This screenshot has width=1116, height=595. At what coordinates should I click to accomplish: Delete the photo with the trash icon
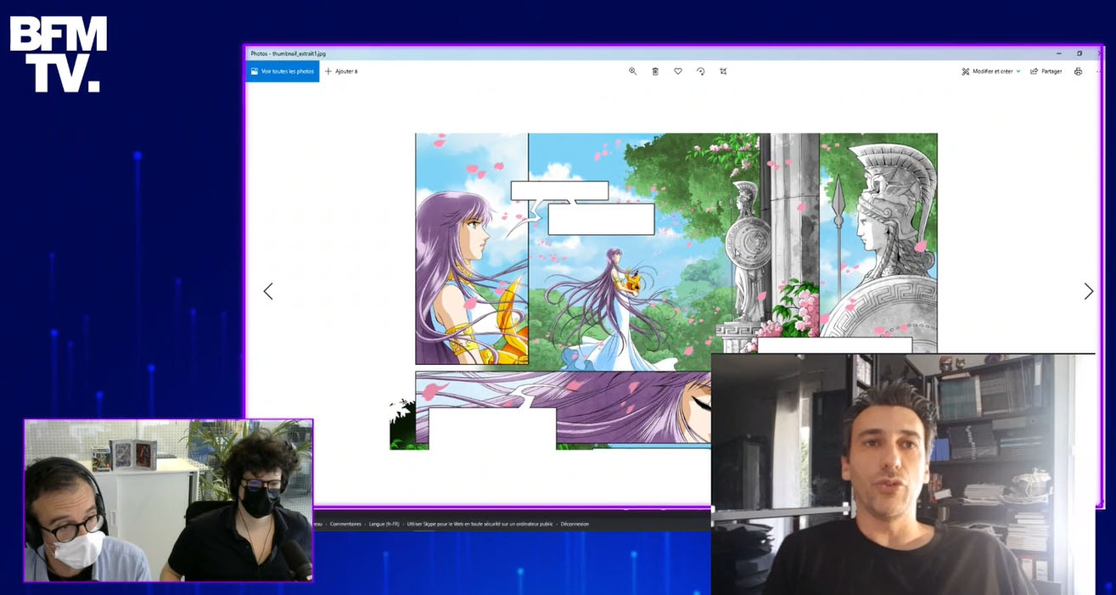(655, 71)
